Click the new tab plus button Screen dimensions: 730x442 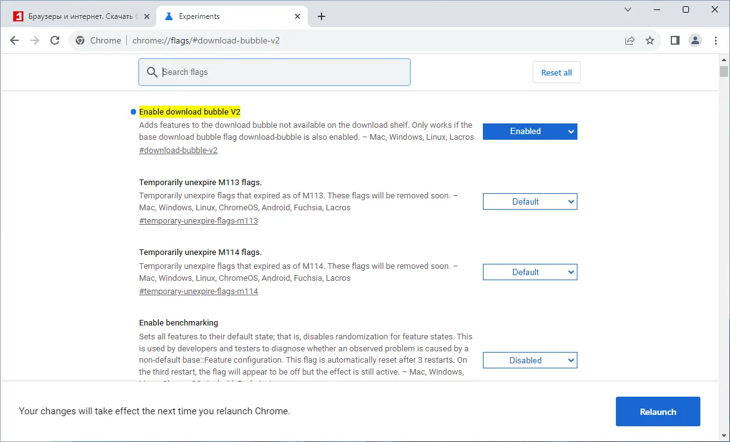click(322, 16)
